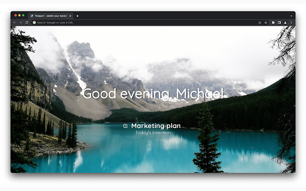Image resolution: width=306 pixels, height=191 pixels.
Task: Reload the page with the refresh icon
Action: [x=27, y=22]
